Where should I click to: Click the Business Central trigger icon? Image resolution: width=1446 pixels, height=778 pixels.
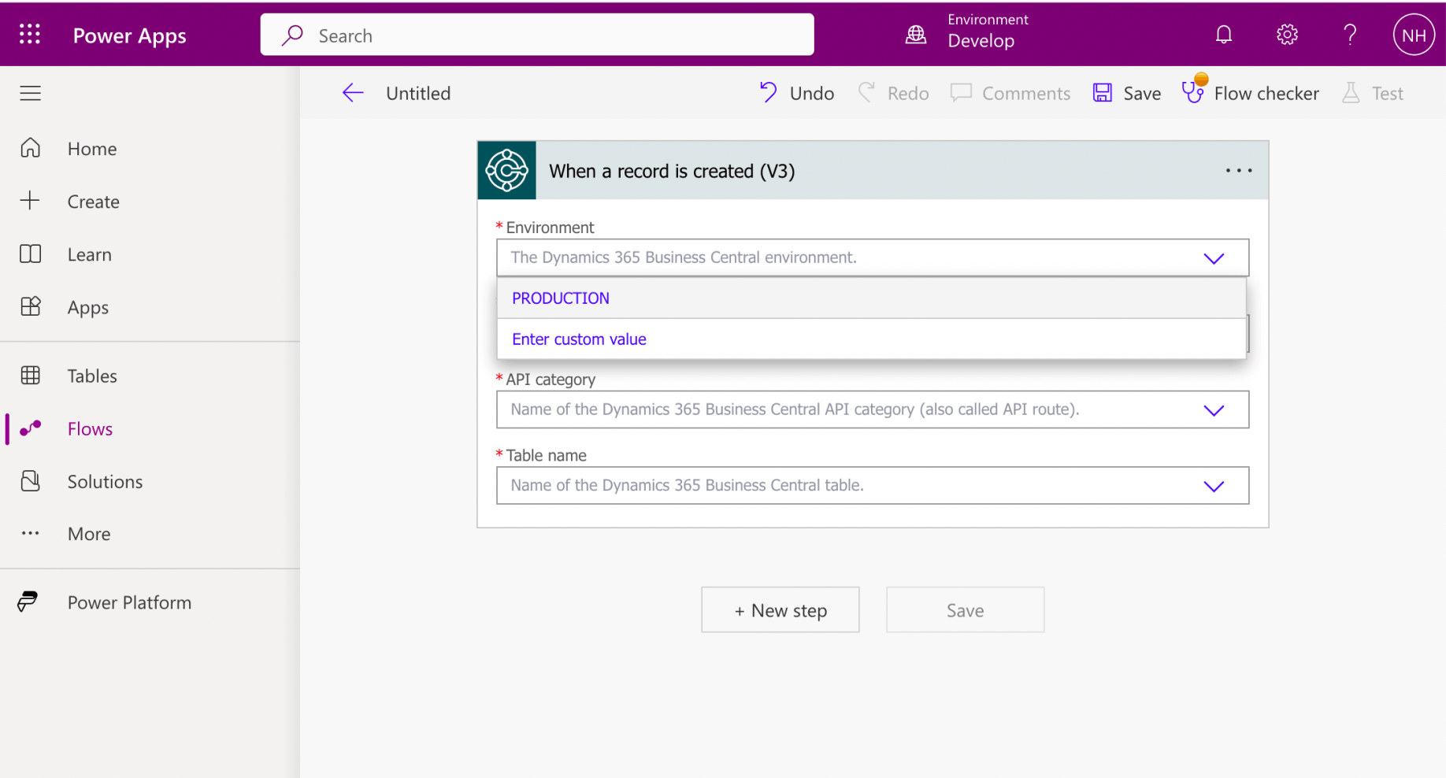(506, 170)
